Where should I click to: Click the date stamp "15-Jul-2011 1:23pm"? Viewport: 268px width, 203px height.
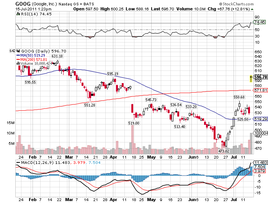[34, 9]
